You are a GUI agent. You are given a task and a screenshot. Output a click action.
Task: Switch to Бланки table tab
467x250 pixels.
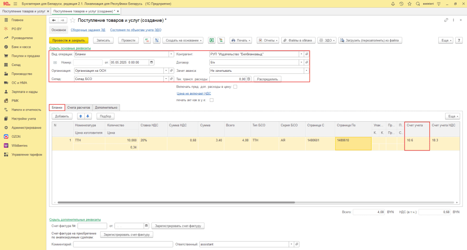57,107
